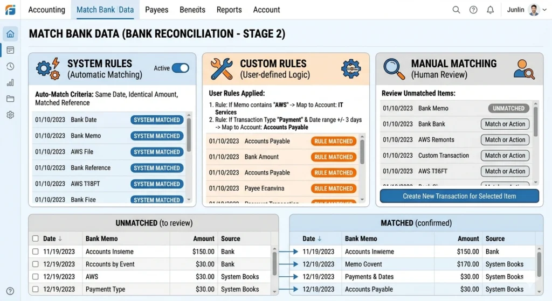
Task: Click the Matched table scrollbar thumb
Action: click(539, 264)
